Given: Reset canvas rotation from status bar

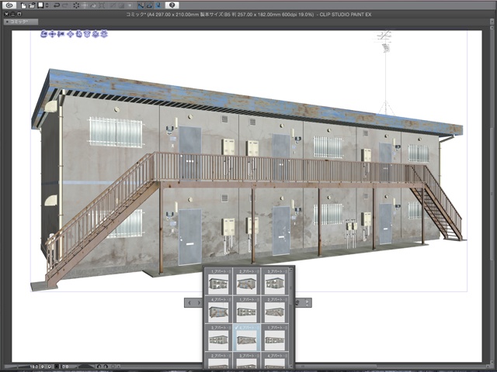Looking at the screenshot, I should pyautogui.click(x=113, y=367).
